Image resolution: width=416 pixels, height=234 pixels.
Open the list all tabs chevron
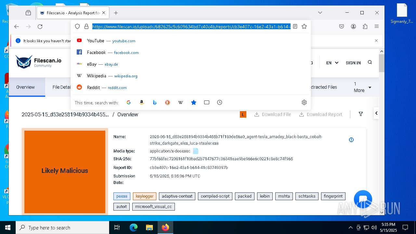(x=320, y=13)
